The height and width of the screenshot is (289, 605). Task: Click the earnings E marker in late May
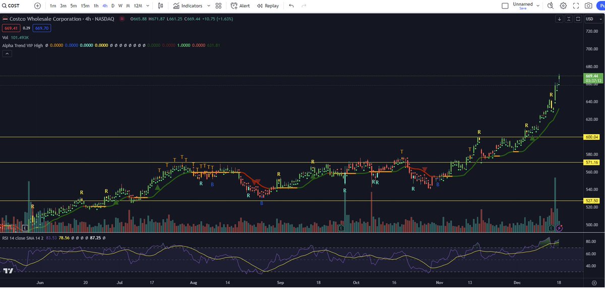25,228
